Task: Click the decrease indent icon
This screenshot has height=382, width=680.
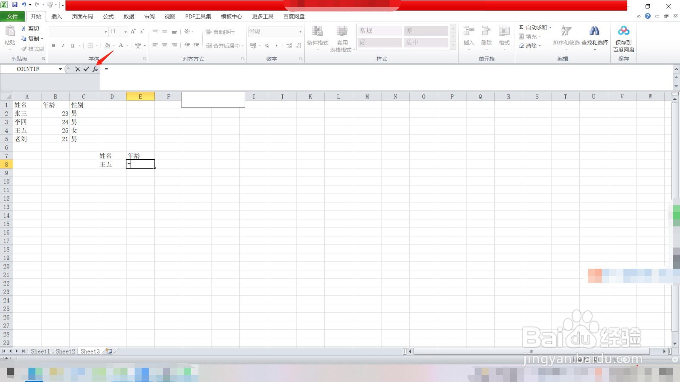Action: (187, 45)
